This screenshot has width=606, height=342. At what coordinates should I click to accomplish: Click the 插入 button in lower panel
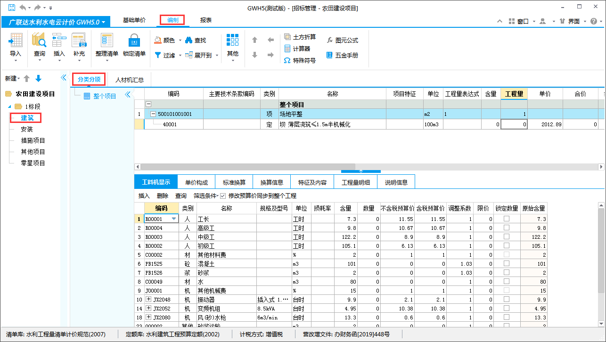tap(144, 195)
